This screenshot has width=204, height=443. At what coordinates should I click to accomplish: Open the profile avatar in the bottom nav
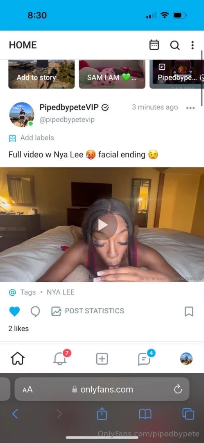pos(186,359)
